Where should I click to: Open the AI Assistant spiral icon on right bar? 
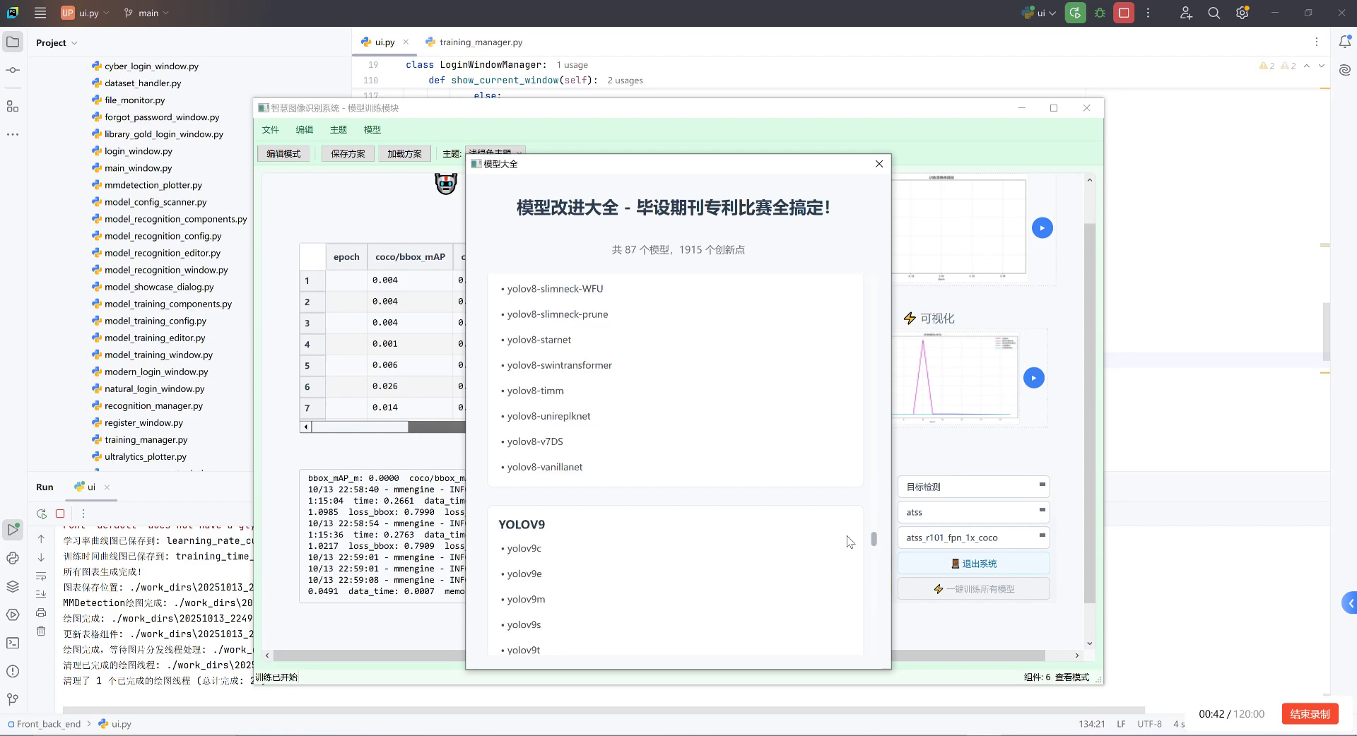click(1345, 70)
